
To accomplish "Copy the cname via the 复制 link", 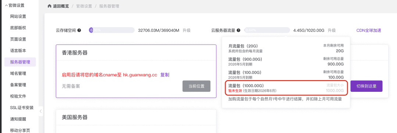I will click(x=165, y=75).
